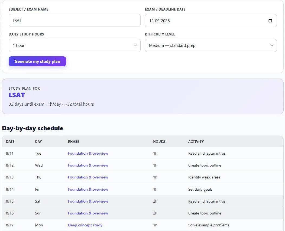The width and height of the screenshot is (285, 231).
Task: Click the SUBJECT / EXAM NAME label
Action: click(x=28, y=9)
